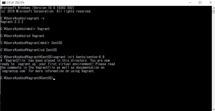Click the コマンド プロンプト title text
Screen dimensions: 215x111
15,3
